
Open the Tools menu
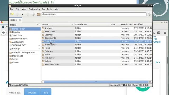[49, 9]
